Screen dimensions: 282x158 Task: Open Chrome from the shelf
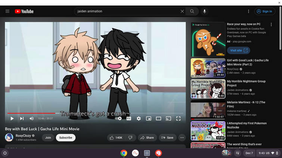tap(124, 153)
